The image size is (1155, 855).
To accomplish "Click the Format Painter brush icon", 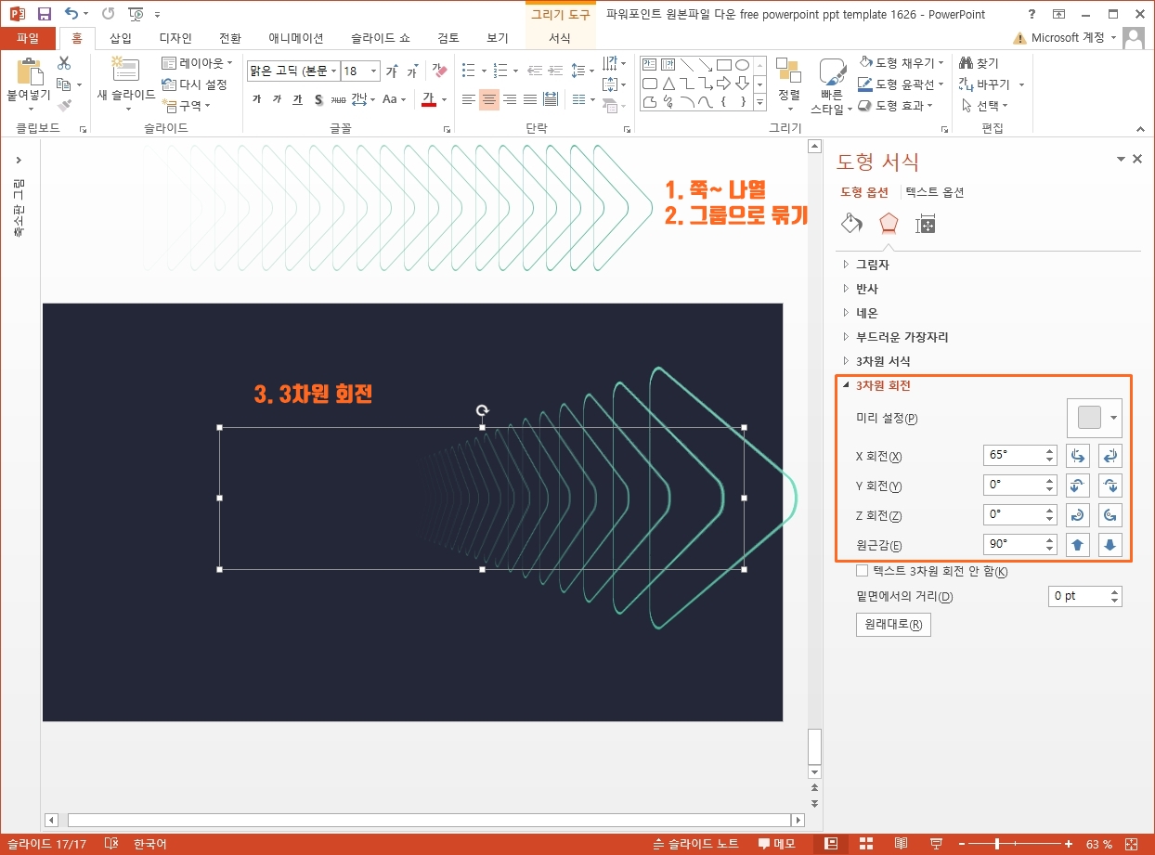I will click(x=64, y=105).
